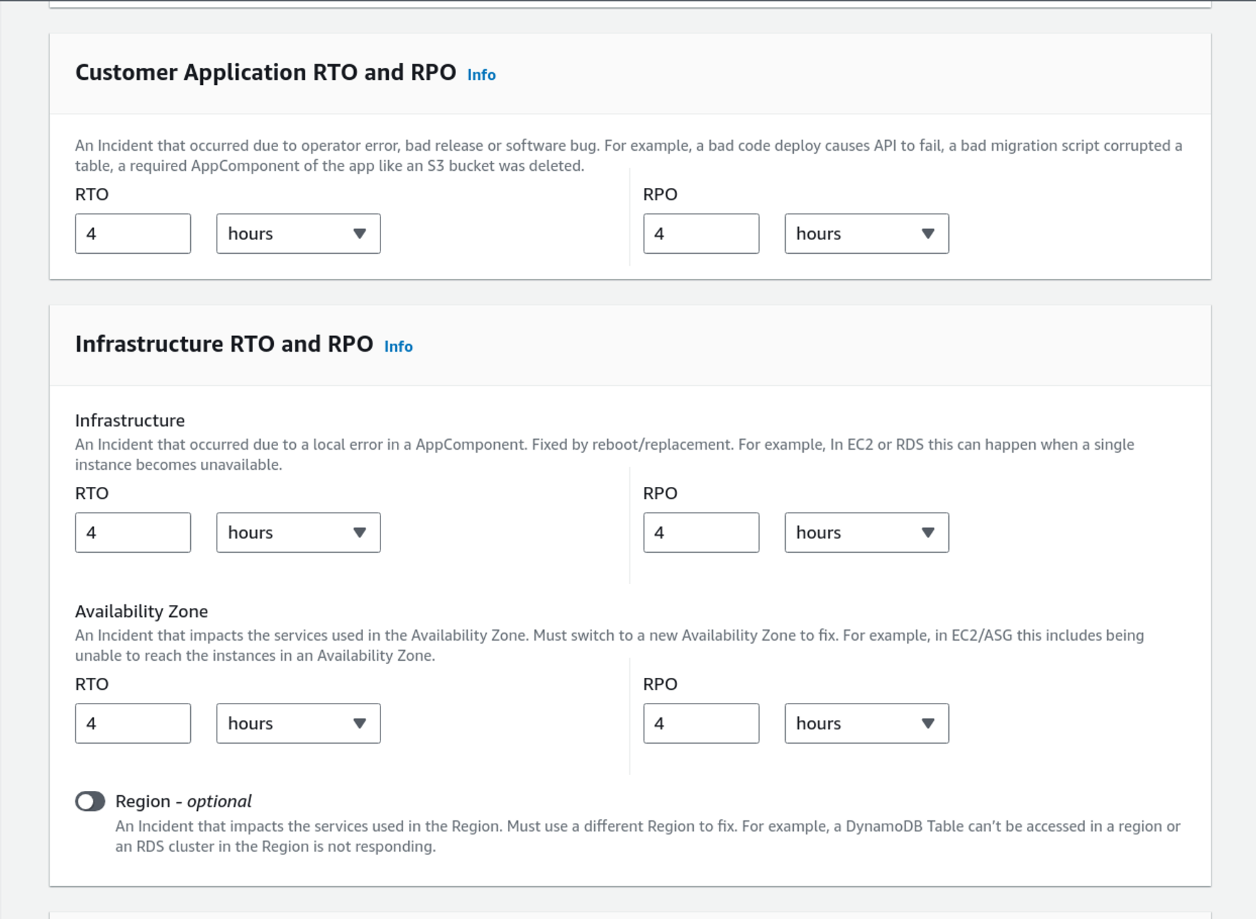
Task: Click the Region optional label text
Action: click(183, 802)
